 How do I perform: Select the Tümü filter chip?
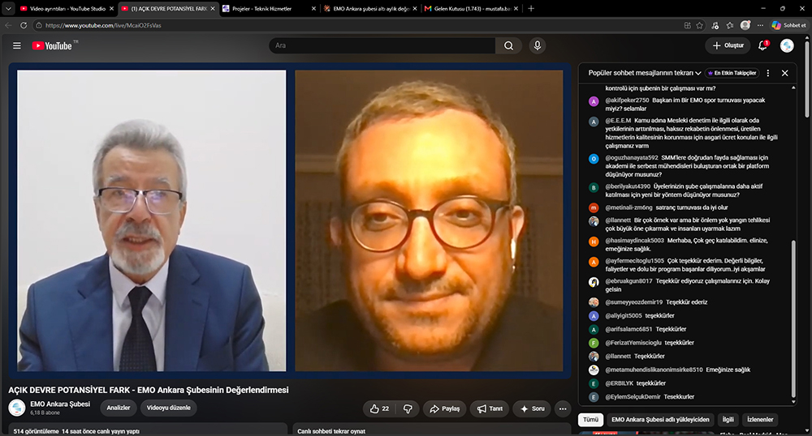pyautogui.click(x=590, y=420)
